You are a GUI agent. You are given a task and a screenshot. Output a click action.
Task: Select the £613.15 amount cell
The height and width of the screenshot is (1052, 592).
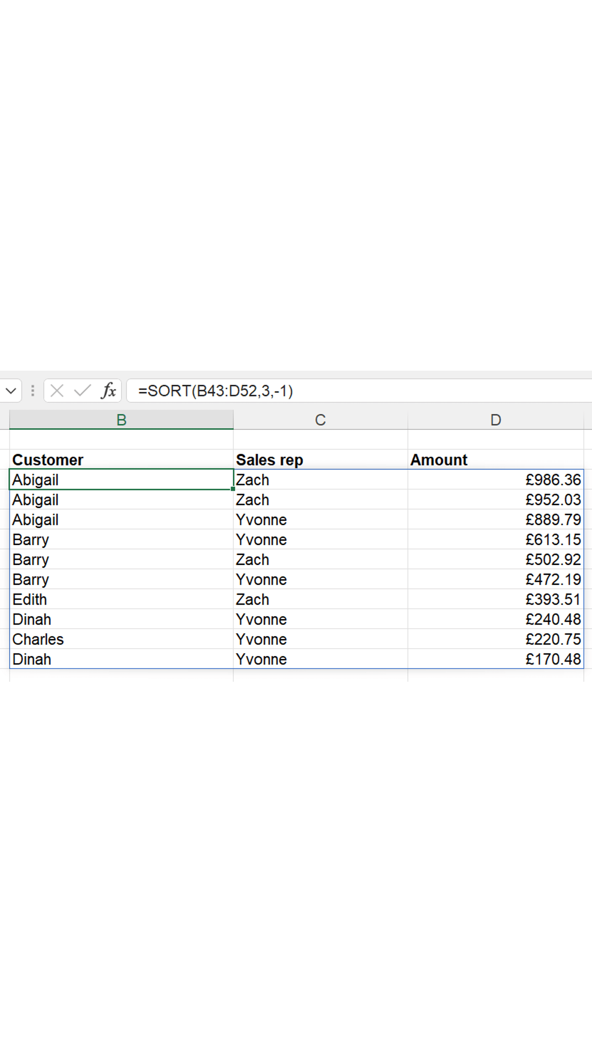tap(495, 539)
